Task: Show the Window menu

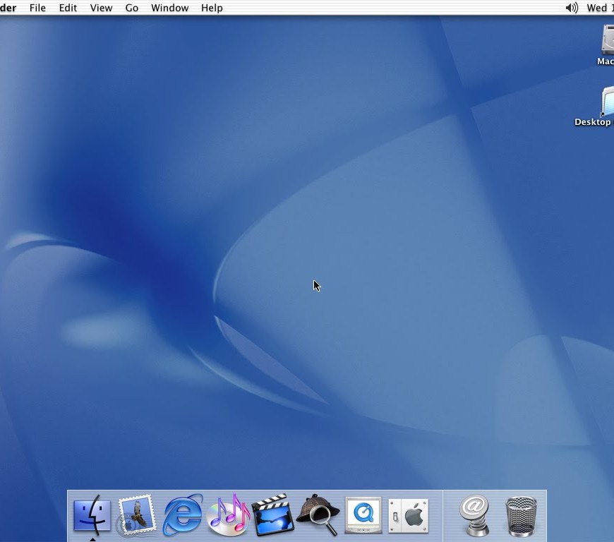Action: pos(170,8)
